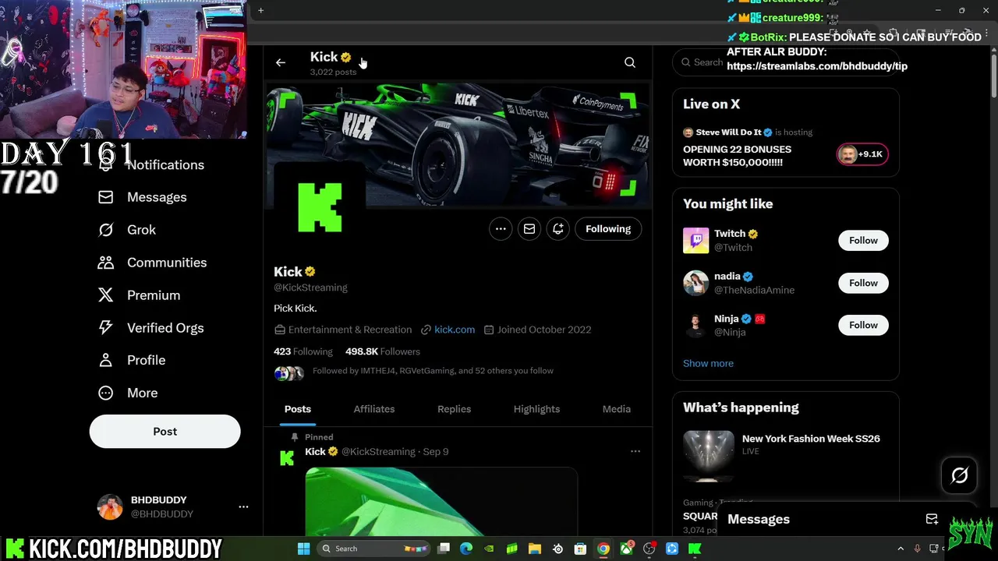The width and height of the screenshot is (998, 561).
Task: Click the Messages envelope icon in sidebar
Action: pos(106,197)
